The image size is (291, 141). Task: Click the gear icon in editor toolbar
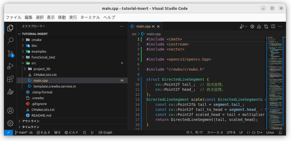pos(252,26)
